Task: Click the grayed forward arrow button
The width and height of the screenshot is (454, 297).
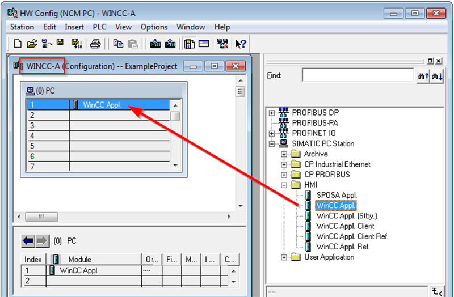Action: point(42,241)
